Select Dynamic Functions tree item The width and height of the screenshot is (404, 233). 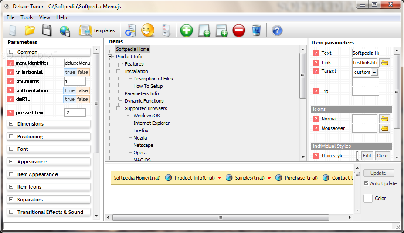144,101
